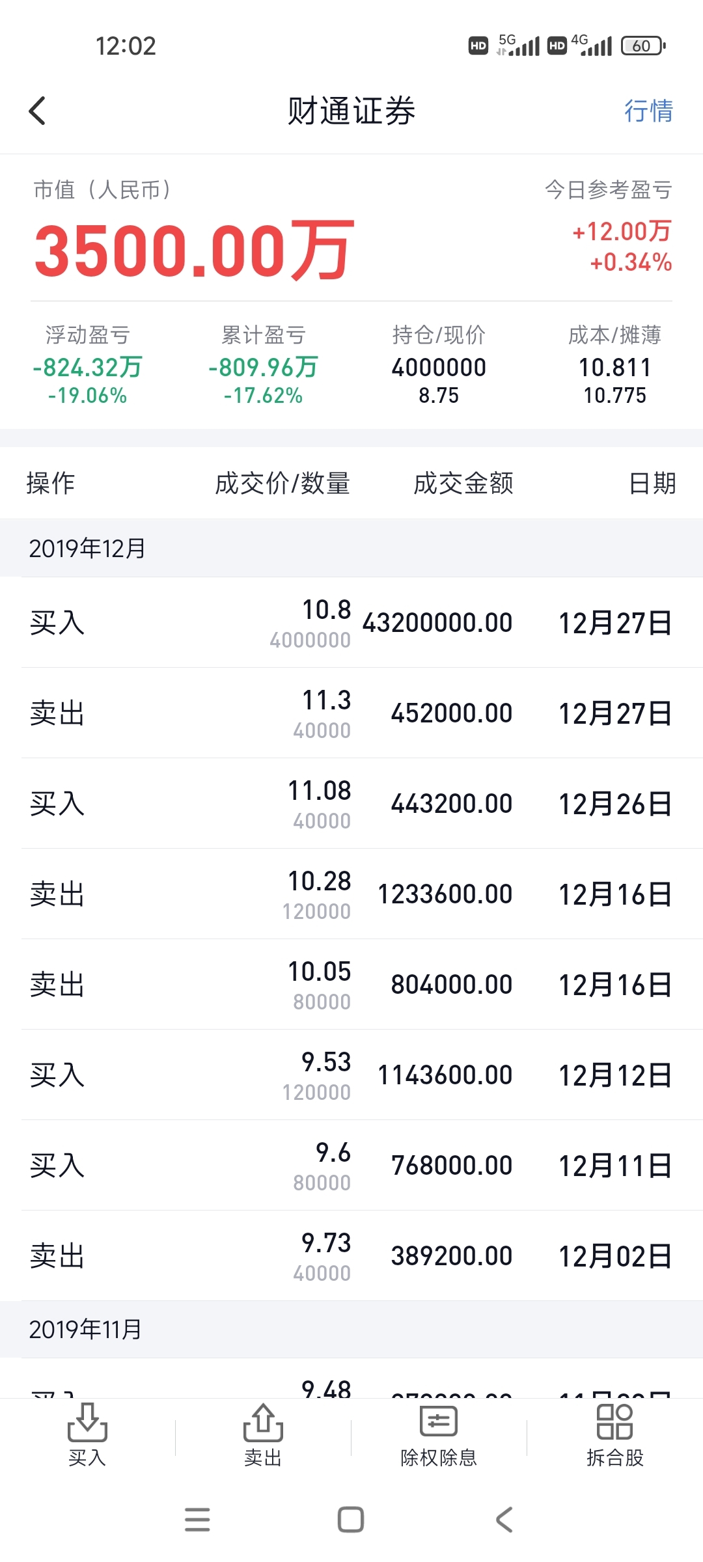The height and width of the screenshot is (1562, 703).
Task: Open the 443200.00 buy on 12月26日
Action: 351,803
